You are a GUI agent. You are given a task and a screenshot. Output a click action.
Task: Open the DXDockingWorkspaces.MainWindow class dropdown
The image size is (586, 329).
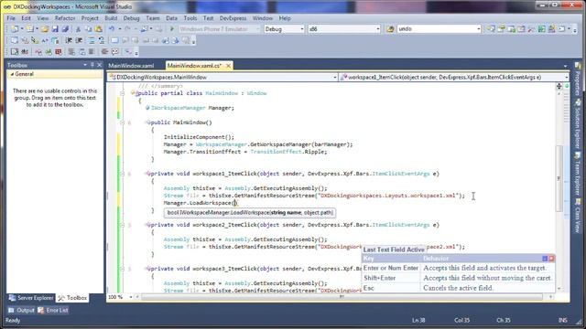click(x=335, y=77)
